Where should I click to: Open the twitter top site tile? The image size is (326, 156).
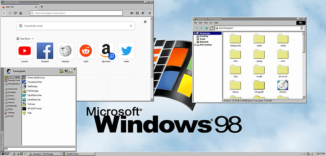127,51
